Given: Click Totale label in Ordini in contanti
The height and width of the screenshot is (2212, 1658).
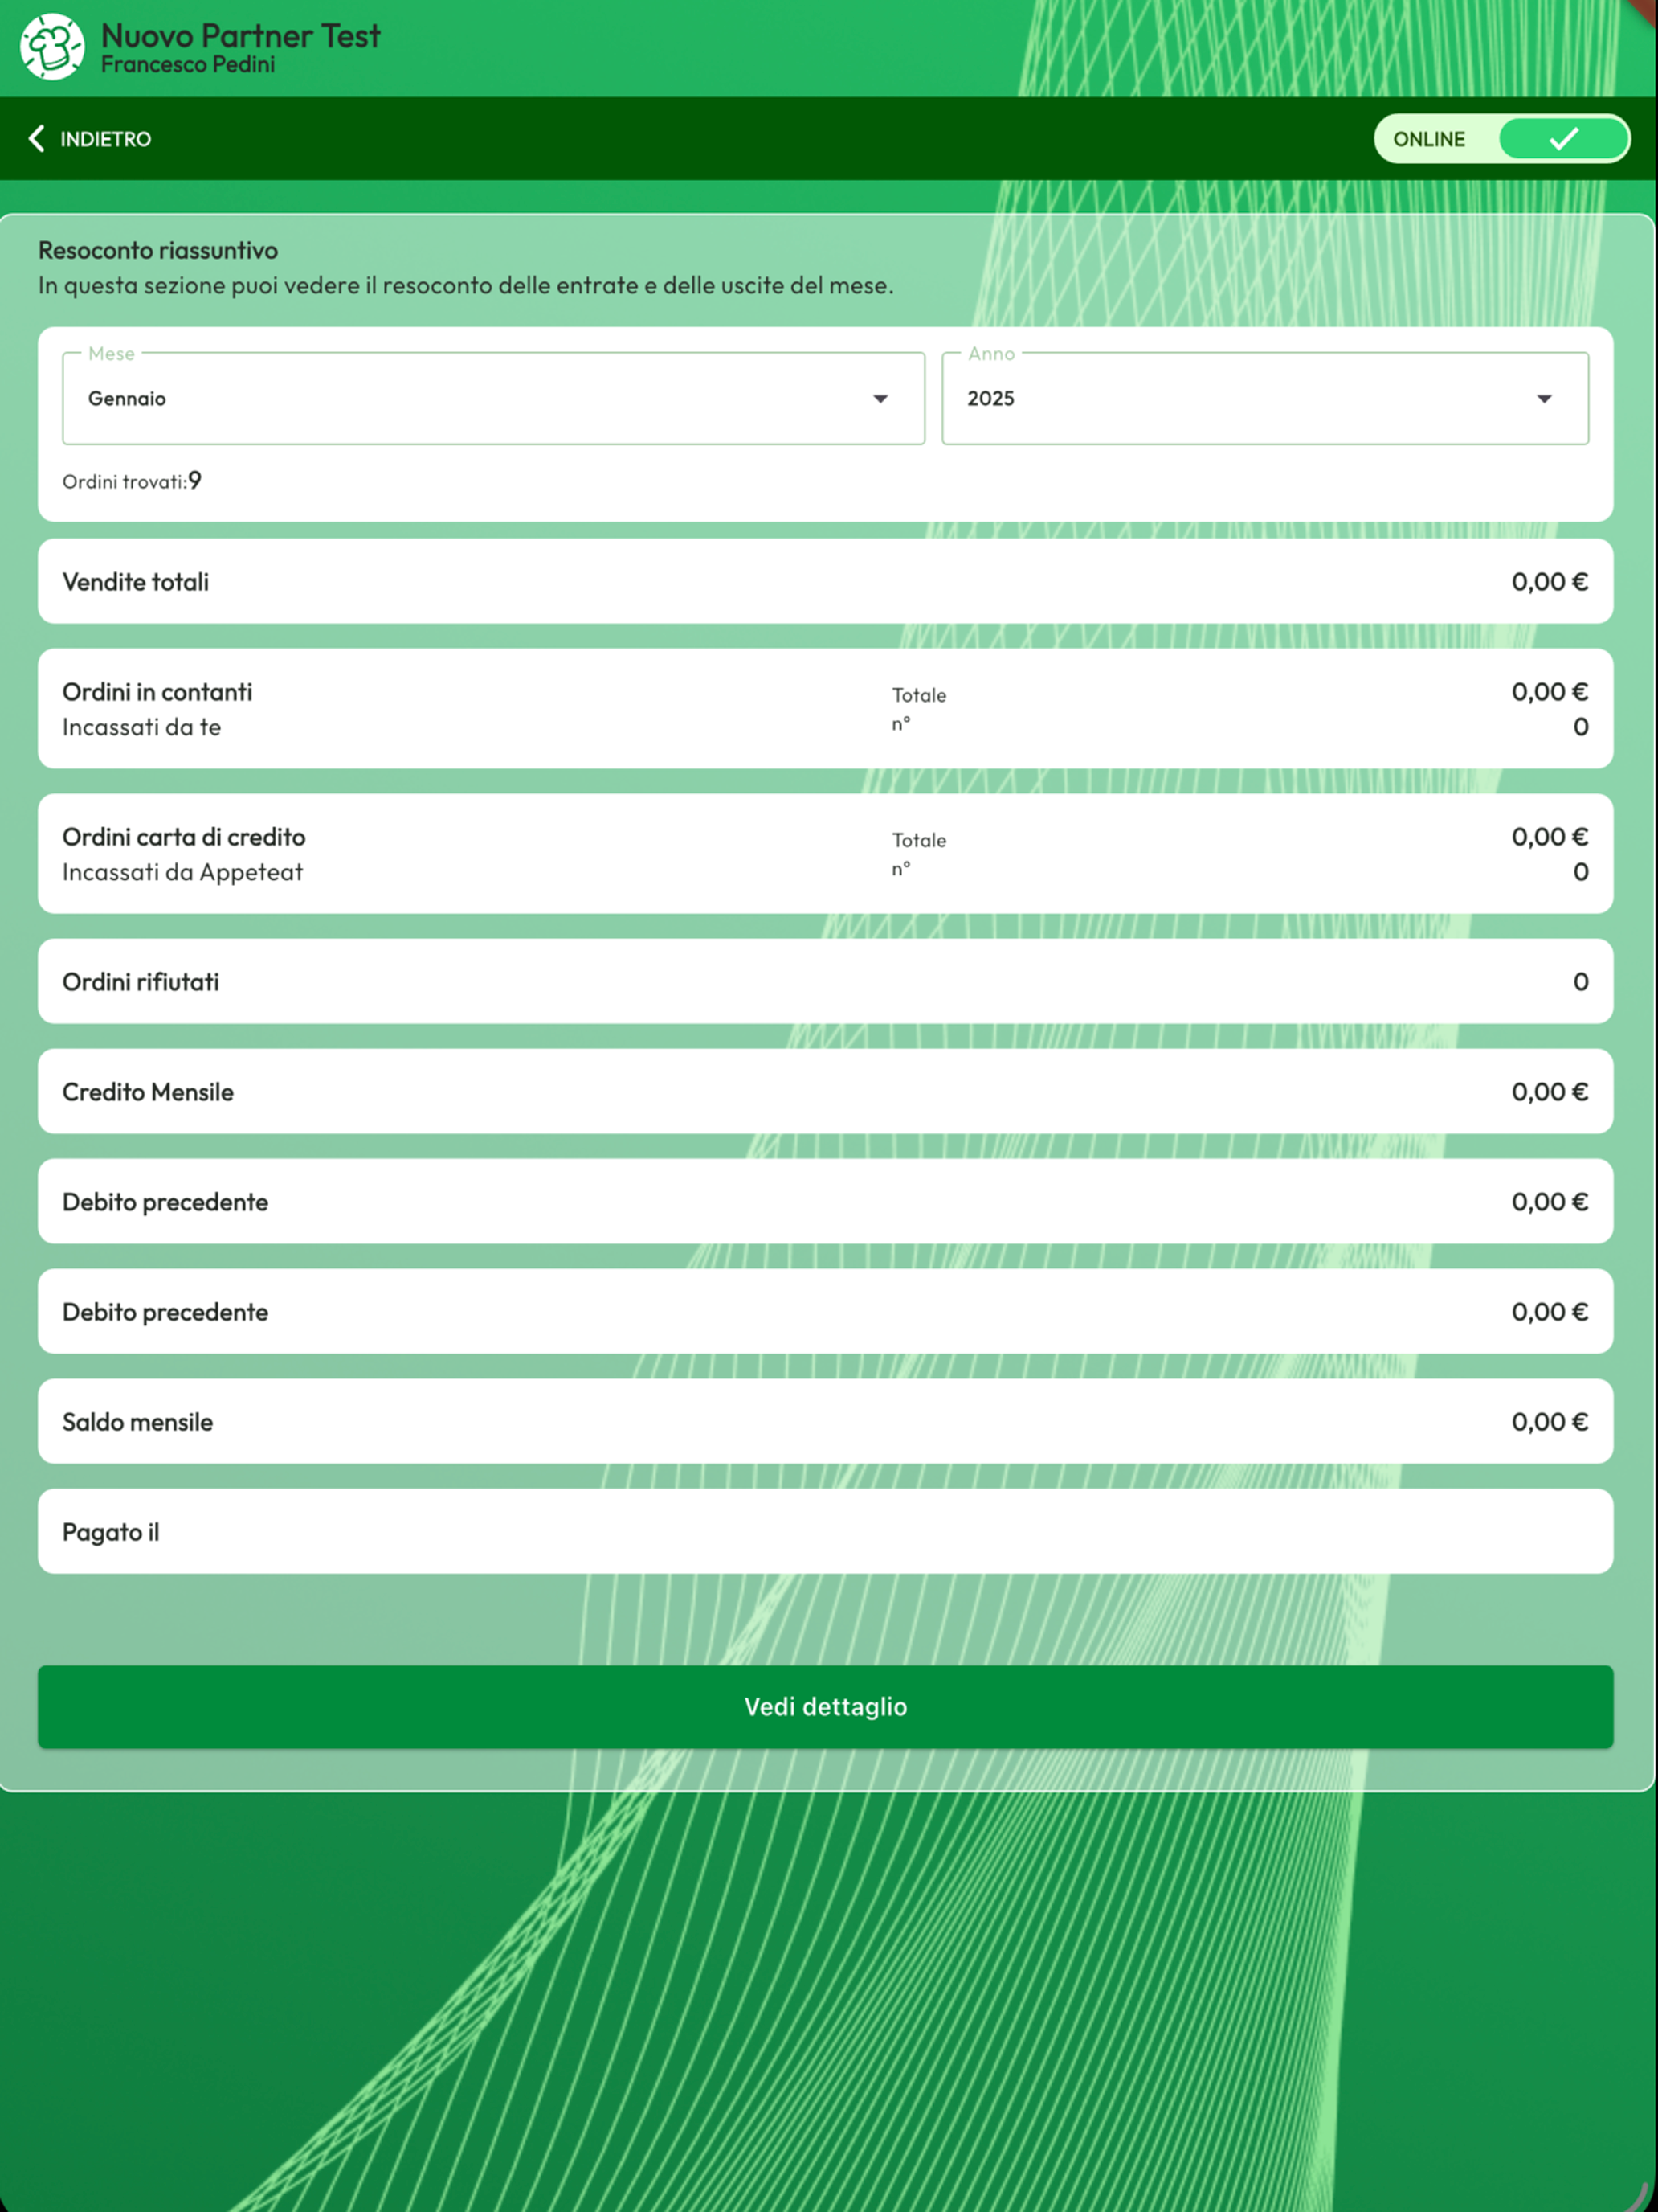Looking at the screenshot, I should pos(918,695).
